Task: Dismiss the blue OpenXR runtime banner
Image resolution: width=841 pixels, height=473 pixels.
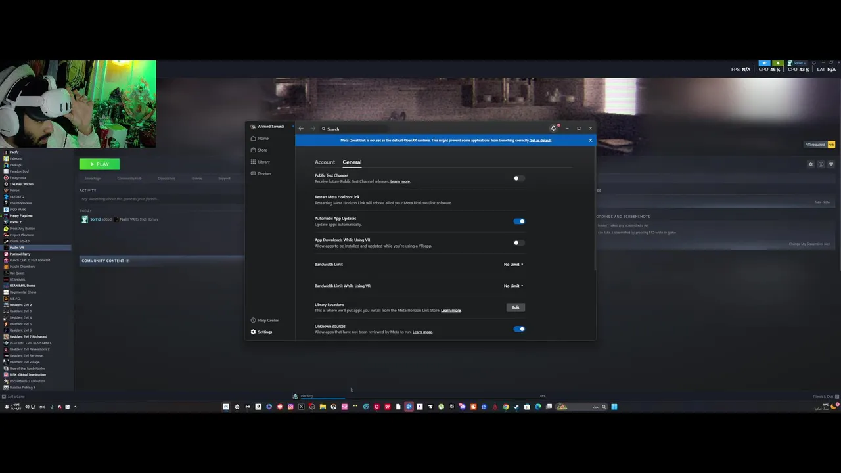Action: (x=590, y=140)
